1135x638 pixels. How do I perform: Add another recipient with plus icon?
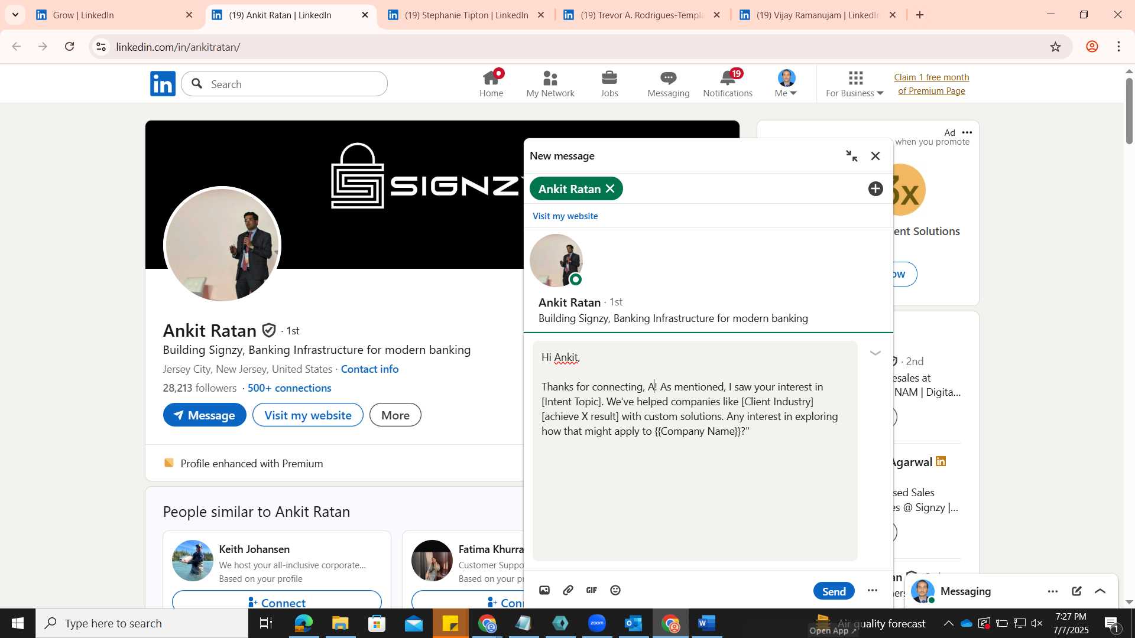(x=875, y=189)
